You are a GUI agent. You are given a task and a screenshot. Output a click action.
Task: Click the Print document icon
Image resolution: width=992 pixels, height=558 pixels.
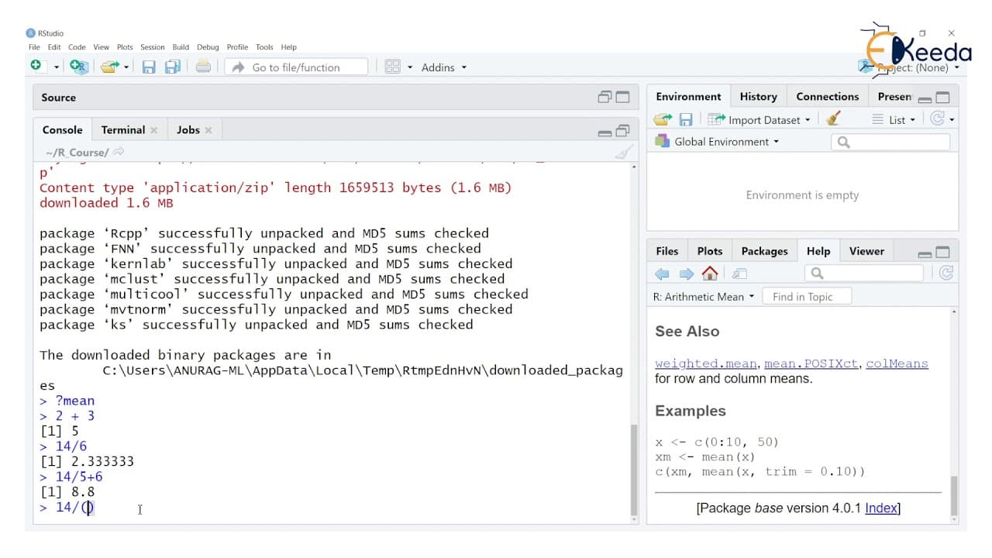[x=203, y=67]
